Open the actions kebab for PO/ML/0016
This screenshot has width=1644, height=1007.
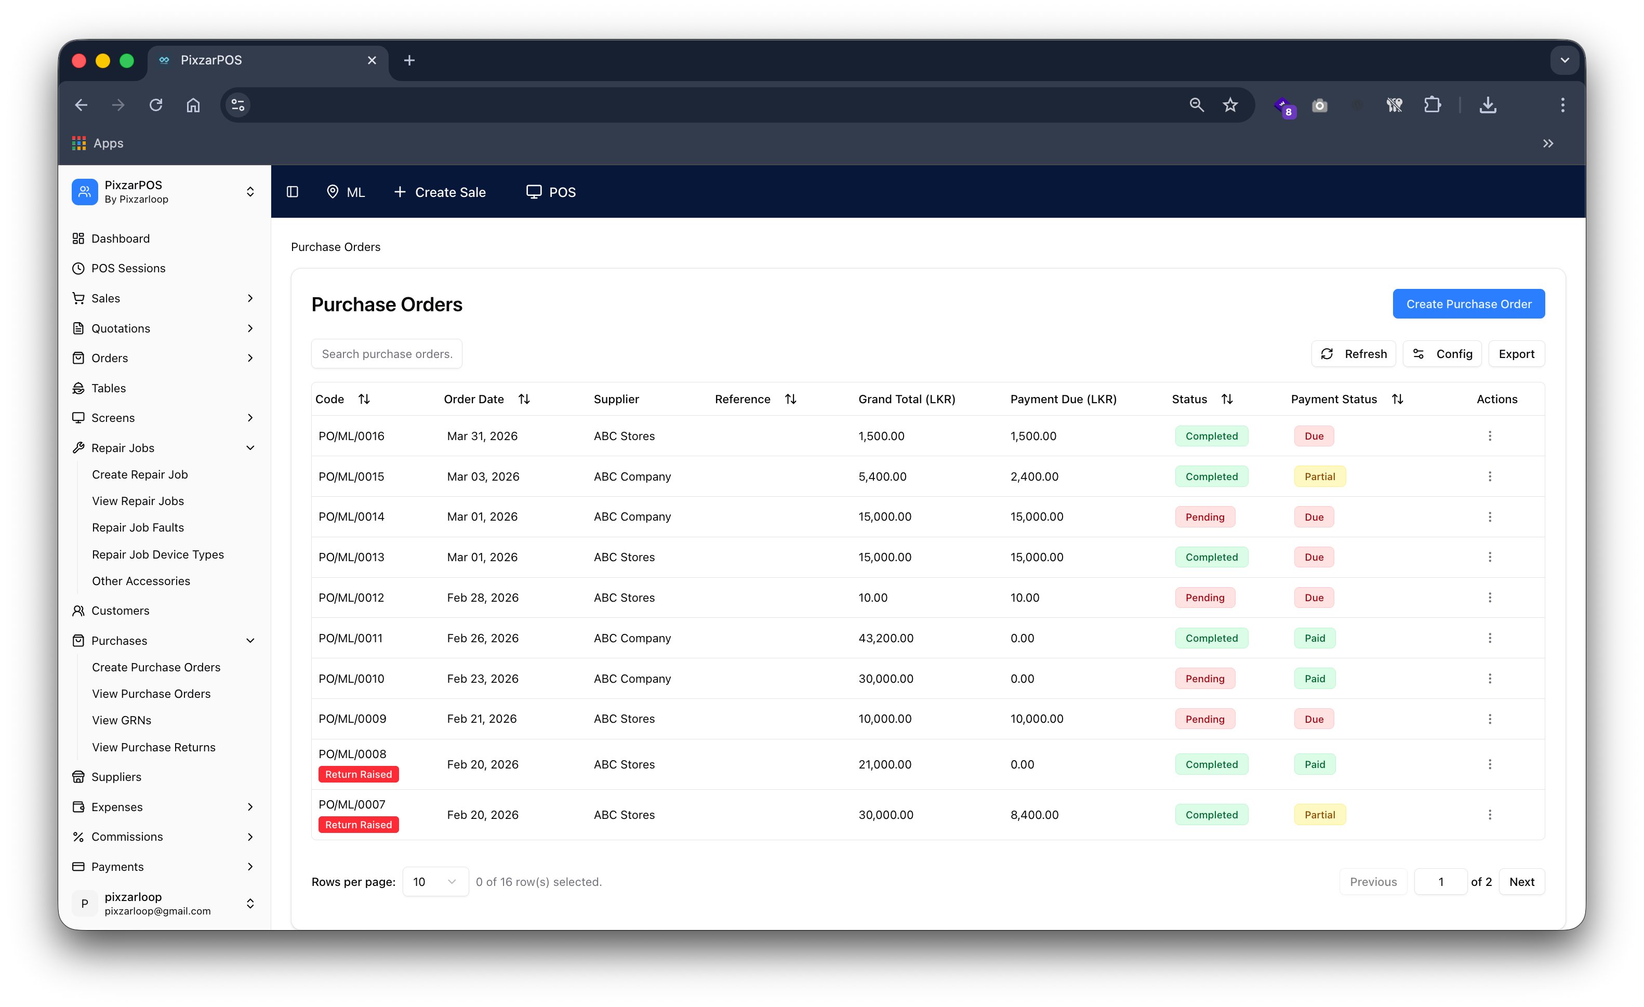pyautogui.click(x=1490, y=436)
